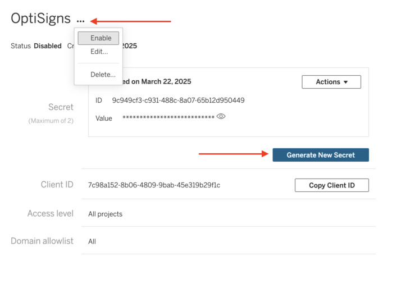Click the masked secret value asterisks
401x284 pixels.
click(x=168, y=117)
